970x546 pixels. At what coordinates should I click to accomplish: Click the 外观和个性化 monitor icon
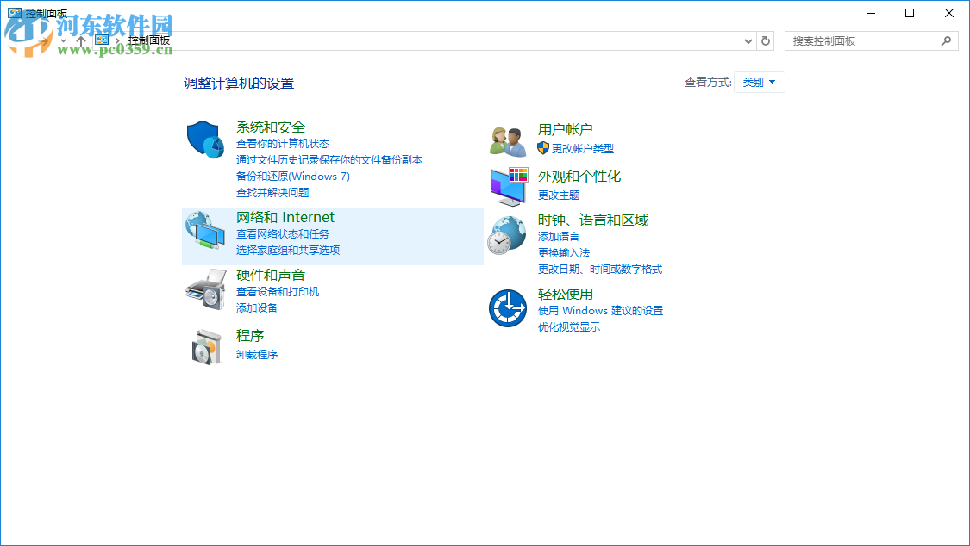click(507, 186)
